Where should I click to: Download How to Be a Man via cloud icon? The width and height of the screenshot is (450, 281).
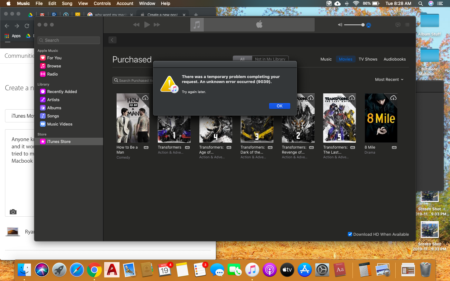[145, 98]
